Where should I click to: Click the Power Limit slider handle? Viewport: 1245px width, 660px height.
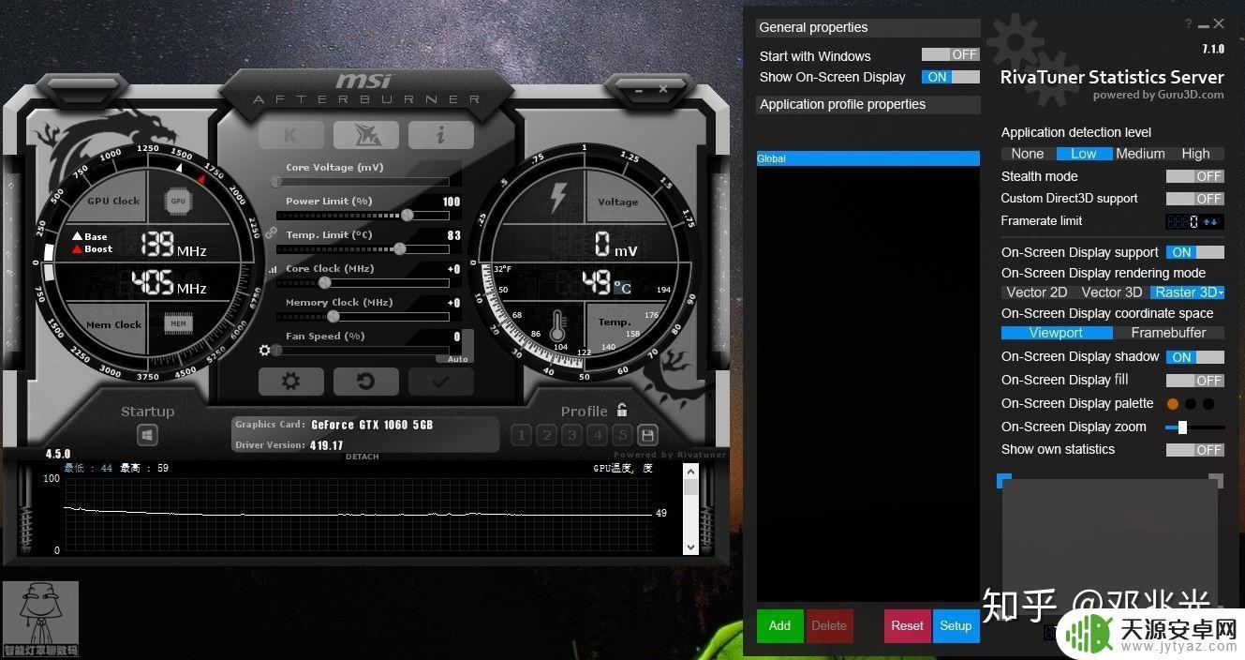point(408,216)
